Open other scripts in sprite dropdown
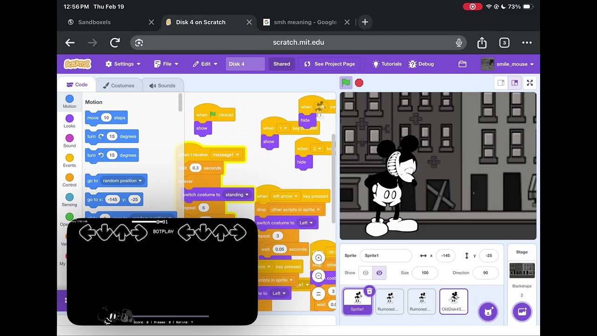 coord(296,210)
